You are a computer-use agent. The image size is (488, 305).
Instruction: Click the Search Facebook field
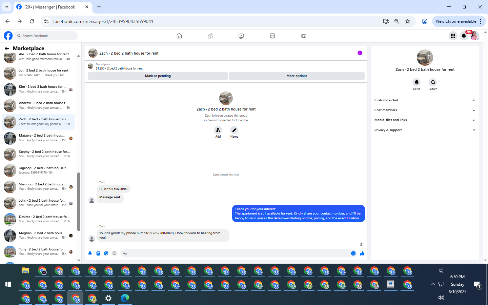[x=46, y=36]
